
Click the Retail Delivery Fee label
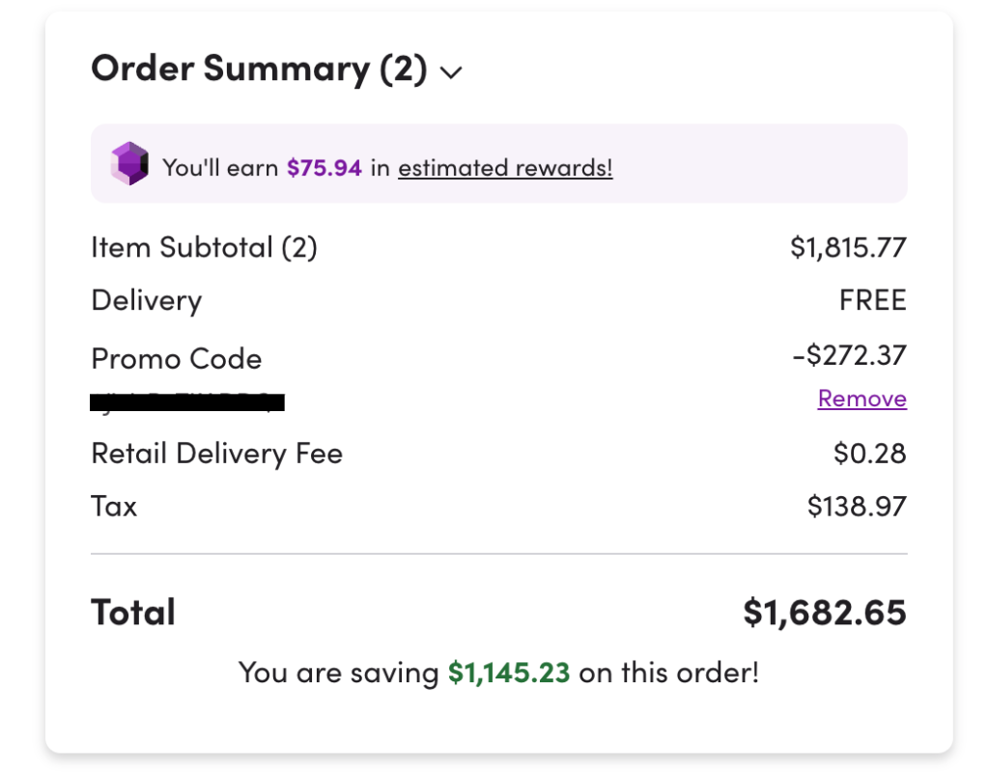click(216, 454)
